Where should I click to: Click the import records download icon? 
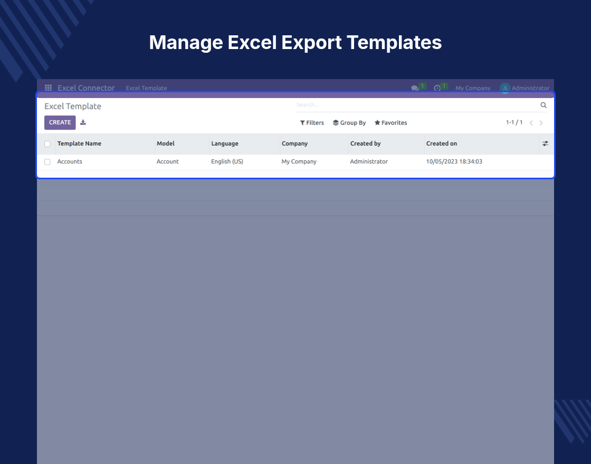tap(83, 122)
